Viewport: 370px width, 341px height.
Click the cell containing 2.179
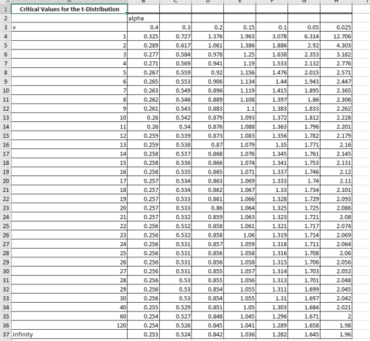pyautogui.click(x=336, y=136)
